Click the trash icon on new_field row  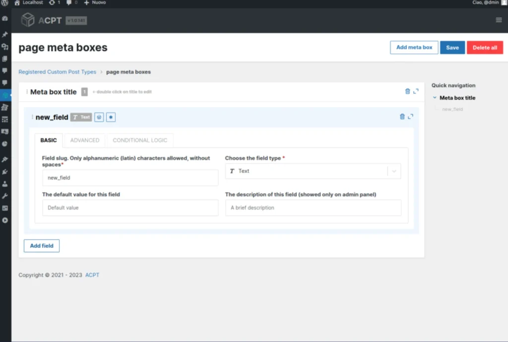[x=402, y=117]
